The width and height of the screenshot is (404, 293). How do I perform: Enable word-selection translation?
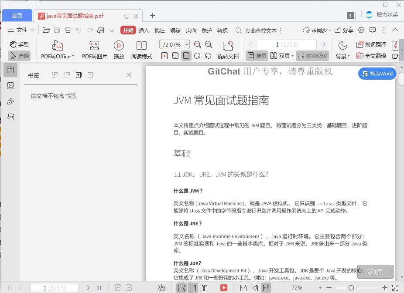(371, 44)
